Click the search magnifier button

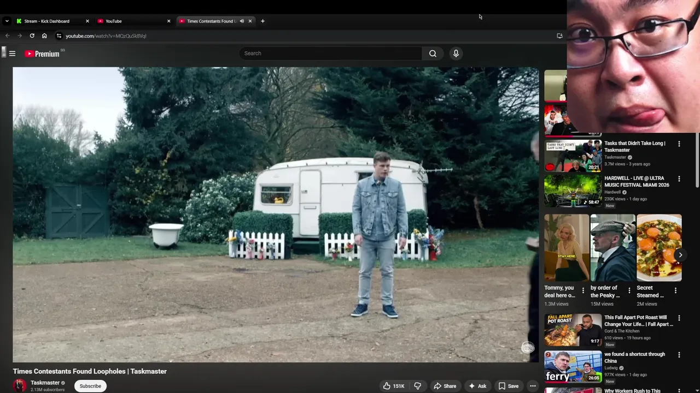(433, 53)
